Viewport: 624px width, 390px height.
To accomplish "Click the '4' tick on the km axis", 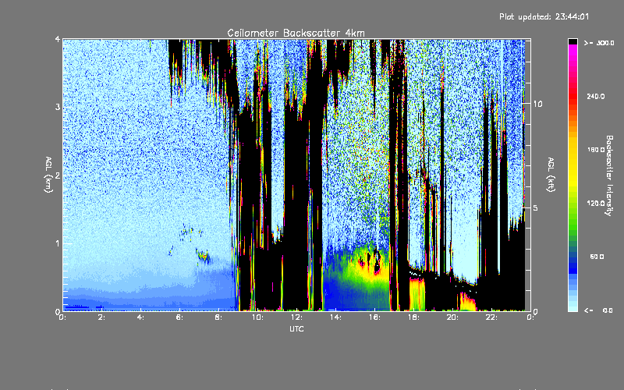I will tap(58, 40).
